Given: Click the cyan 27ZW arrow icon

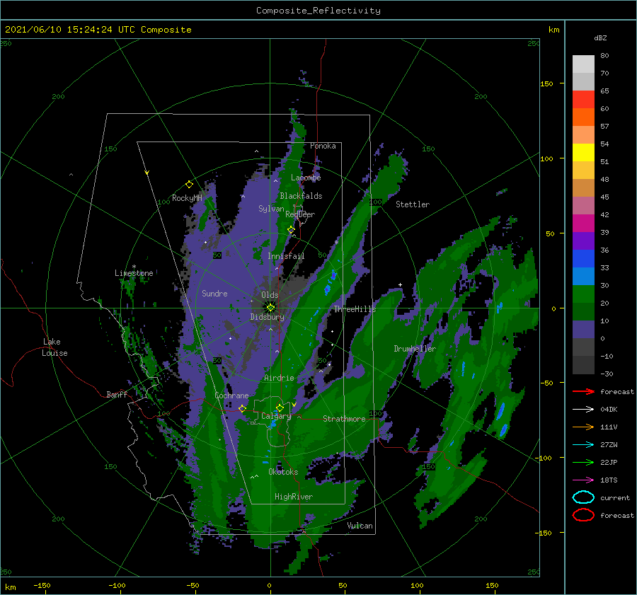Looking at the screenshot, I should point(583,445).
